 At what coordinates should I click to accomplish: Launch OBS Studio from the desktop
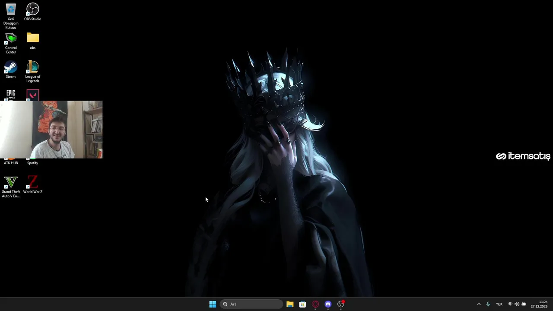tap(33, 12)
